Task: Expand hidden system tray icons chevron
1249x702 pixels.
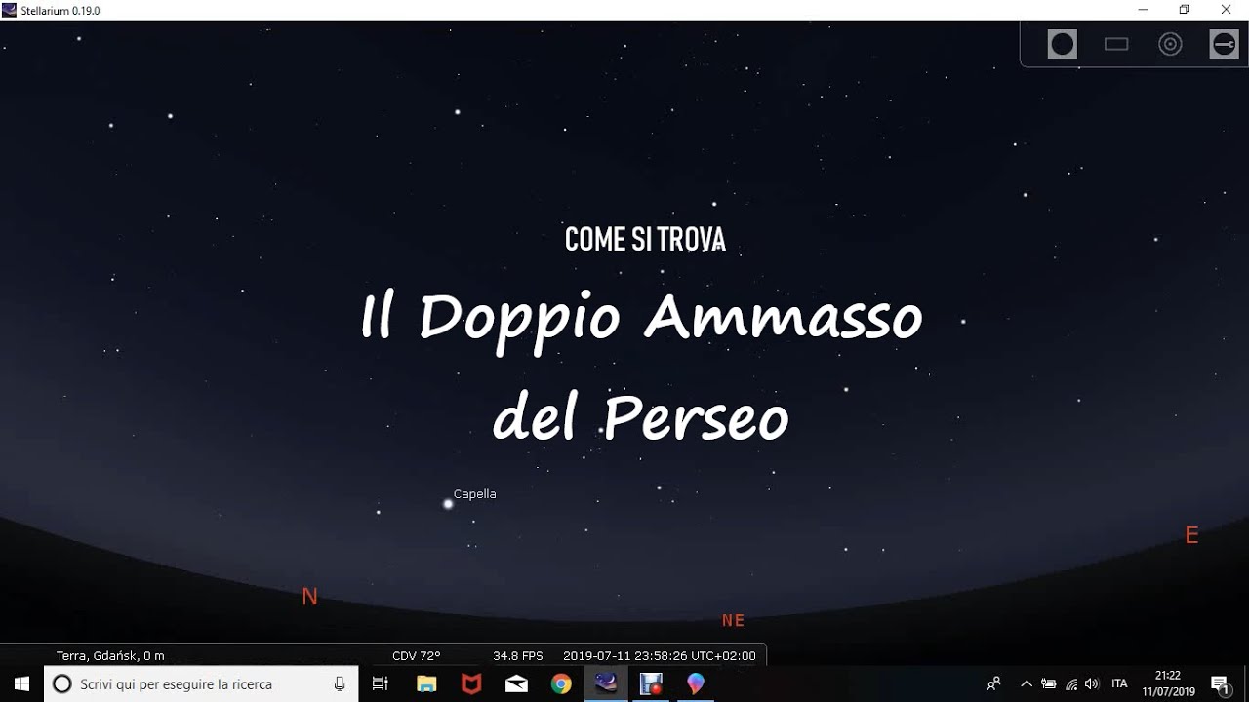Action: 1027,684
